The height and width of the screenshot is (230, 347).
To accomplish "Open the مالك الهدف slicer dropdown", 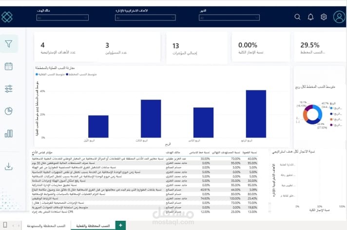I will 62,18.
